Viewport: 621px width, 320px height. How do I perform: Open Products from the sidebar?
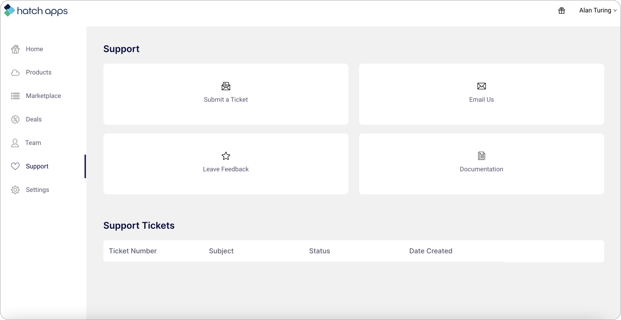tap(39, 73)
